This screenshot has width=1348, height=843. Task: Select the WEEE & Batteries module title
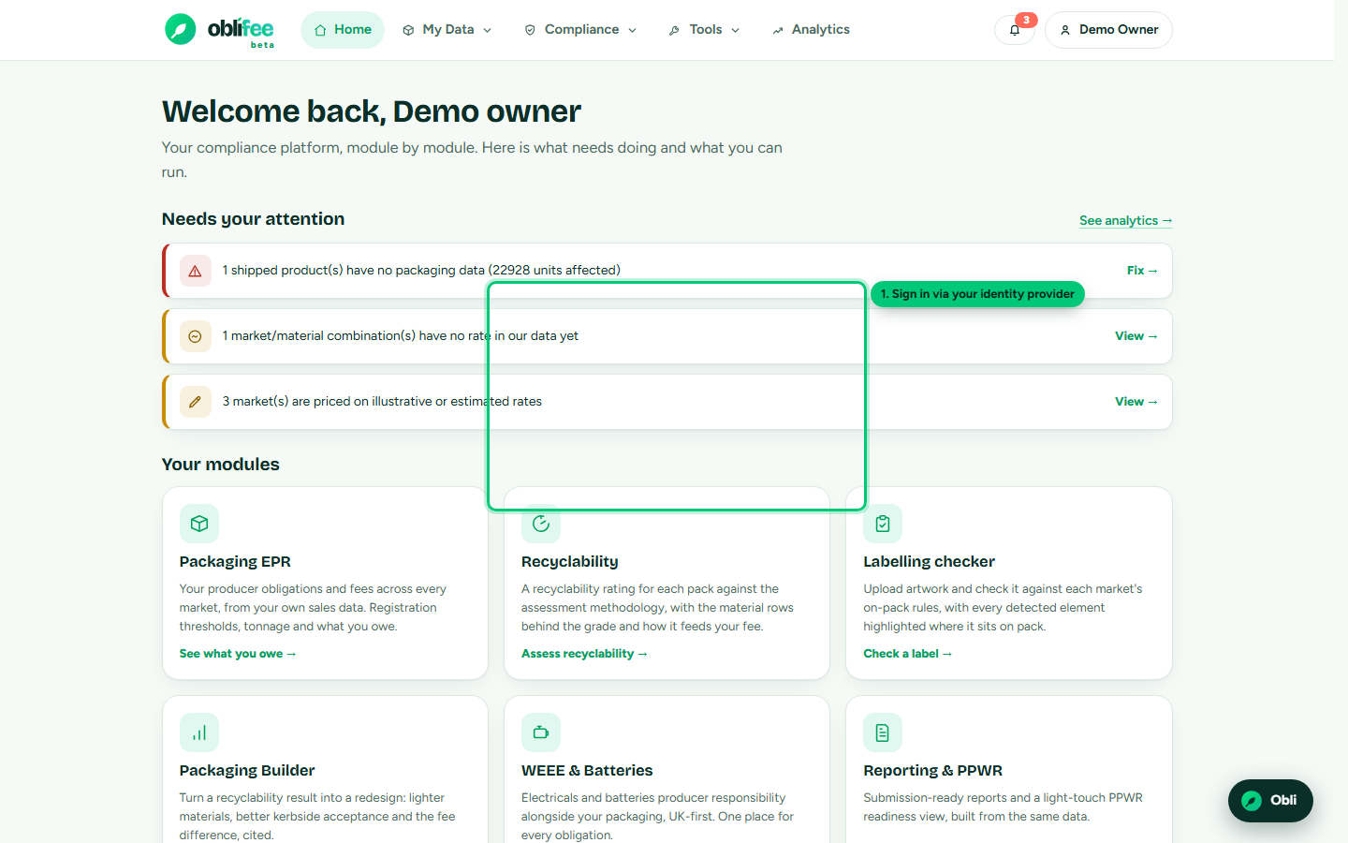pos(587,771)
